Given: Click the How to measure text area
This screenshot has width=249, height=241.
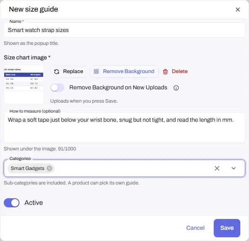Looking at the screenshot, I should tap(124, 128).
